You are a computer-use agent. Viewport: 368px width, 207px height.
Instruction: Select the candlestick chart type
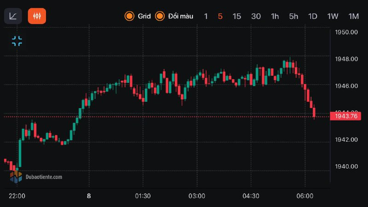(x=37, y=16)
